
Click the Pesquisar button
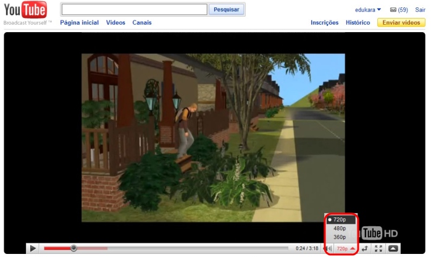226,9
